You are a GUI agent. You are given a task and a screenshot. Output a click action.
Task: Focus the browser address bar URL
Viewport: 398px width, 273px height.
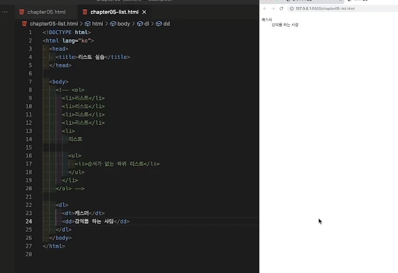tap(325, 8)
